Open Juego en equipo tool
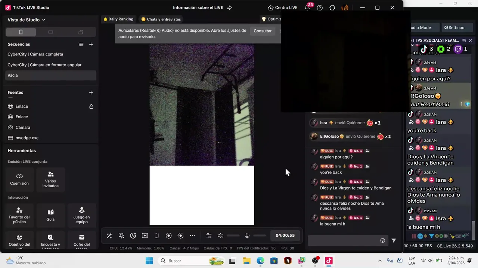 click(x=81, y=216)
